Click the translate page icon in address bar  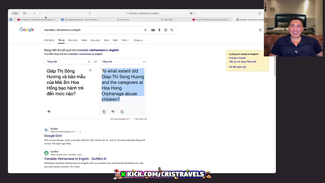191,13
